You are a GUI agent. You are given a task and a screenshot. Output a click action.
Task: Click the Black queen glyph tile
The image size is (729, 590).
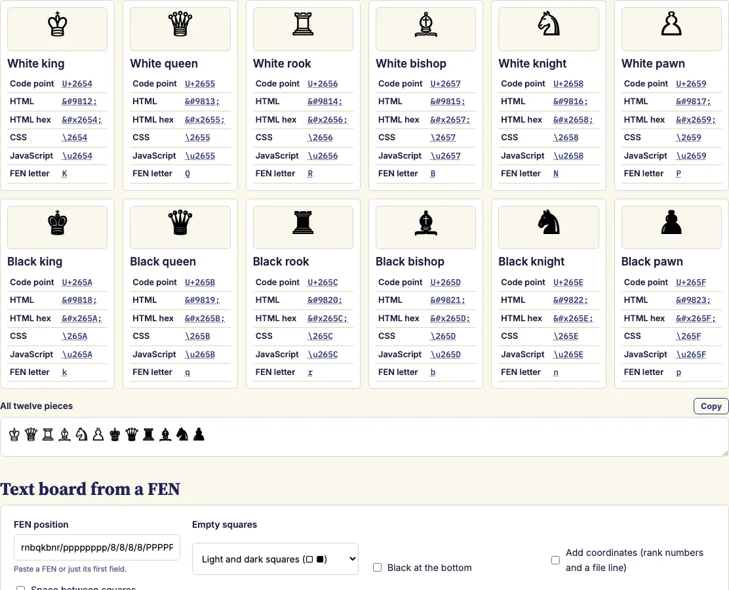click(x=180, y=227)
